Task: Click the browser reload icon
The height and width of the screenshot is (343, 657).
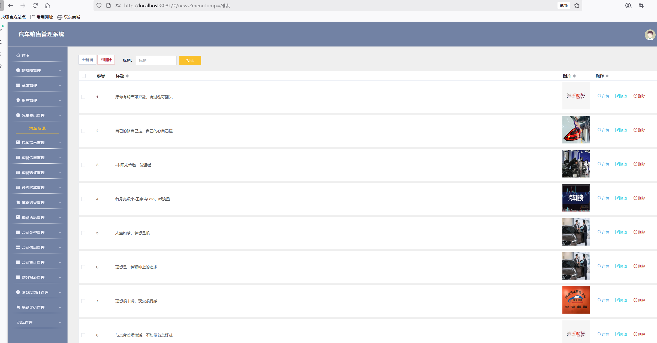Action: point(35,5)
